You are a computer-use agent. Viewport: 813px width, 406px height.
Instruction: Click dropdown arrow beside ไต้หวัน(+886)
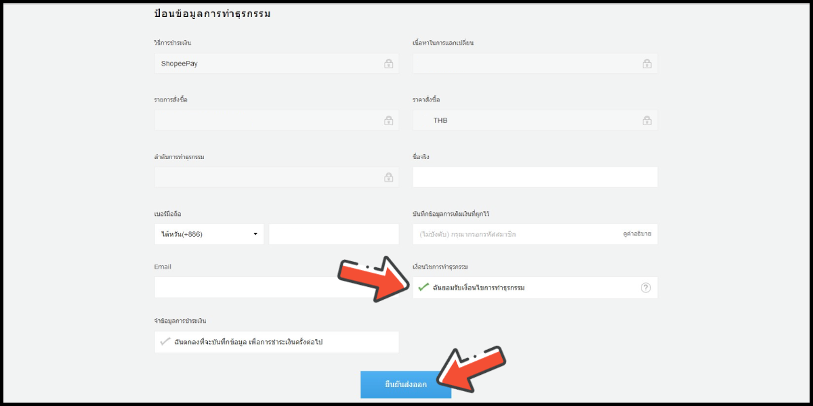tap(255, 234)
